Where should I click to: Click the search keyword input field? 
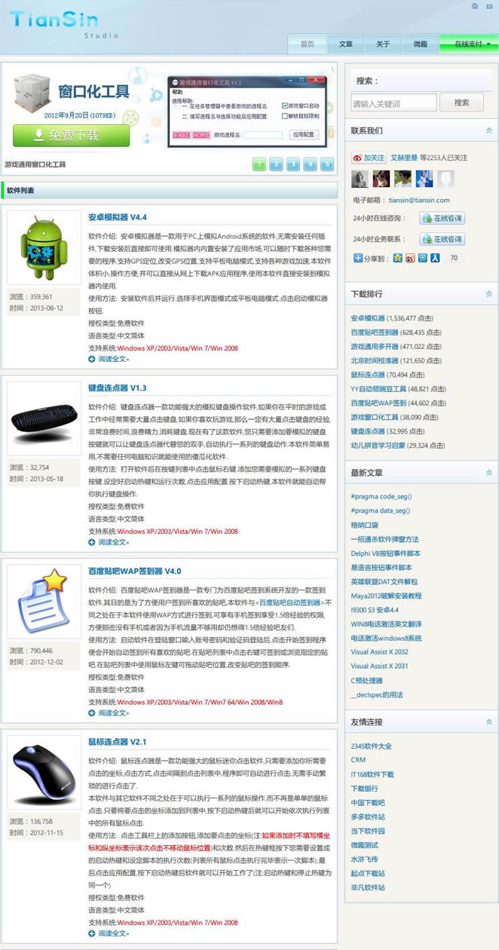coord(393,103)
